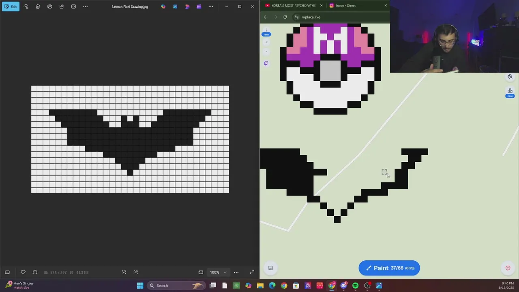Open wplace leaderboard with new badge
Screen dimensions: 519x292
(x=510, y=92)
